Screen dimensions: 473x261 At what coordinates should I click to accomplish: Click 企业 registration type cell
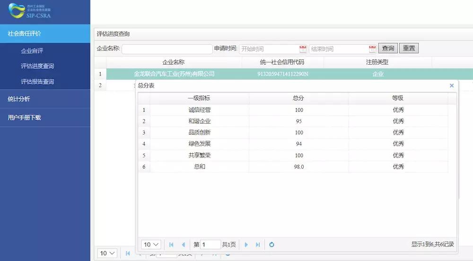377,74
